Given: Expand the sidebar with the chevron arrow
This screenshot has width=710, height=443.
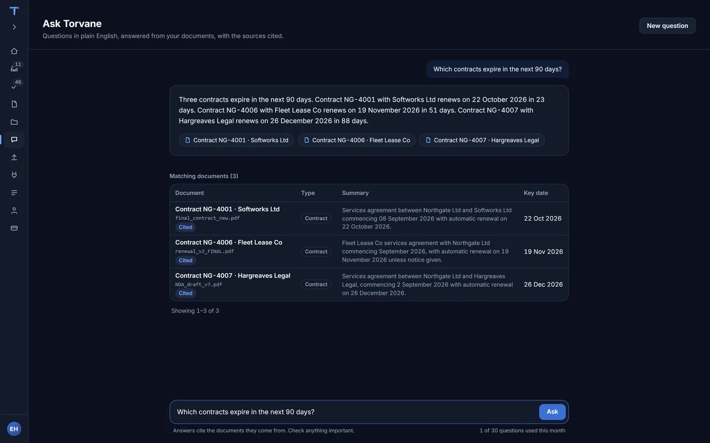Looking at the screenshot, I should pyautogui.click(x=14, y=27).
